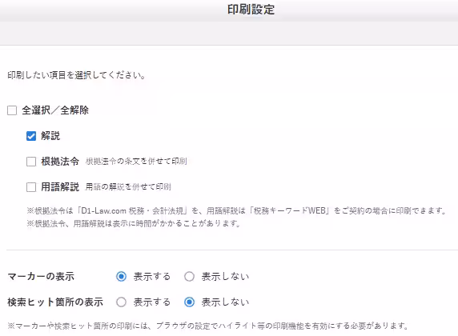
Task: Select 表示しない for マーカーの表示
Action: [x=189, y=277]
